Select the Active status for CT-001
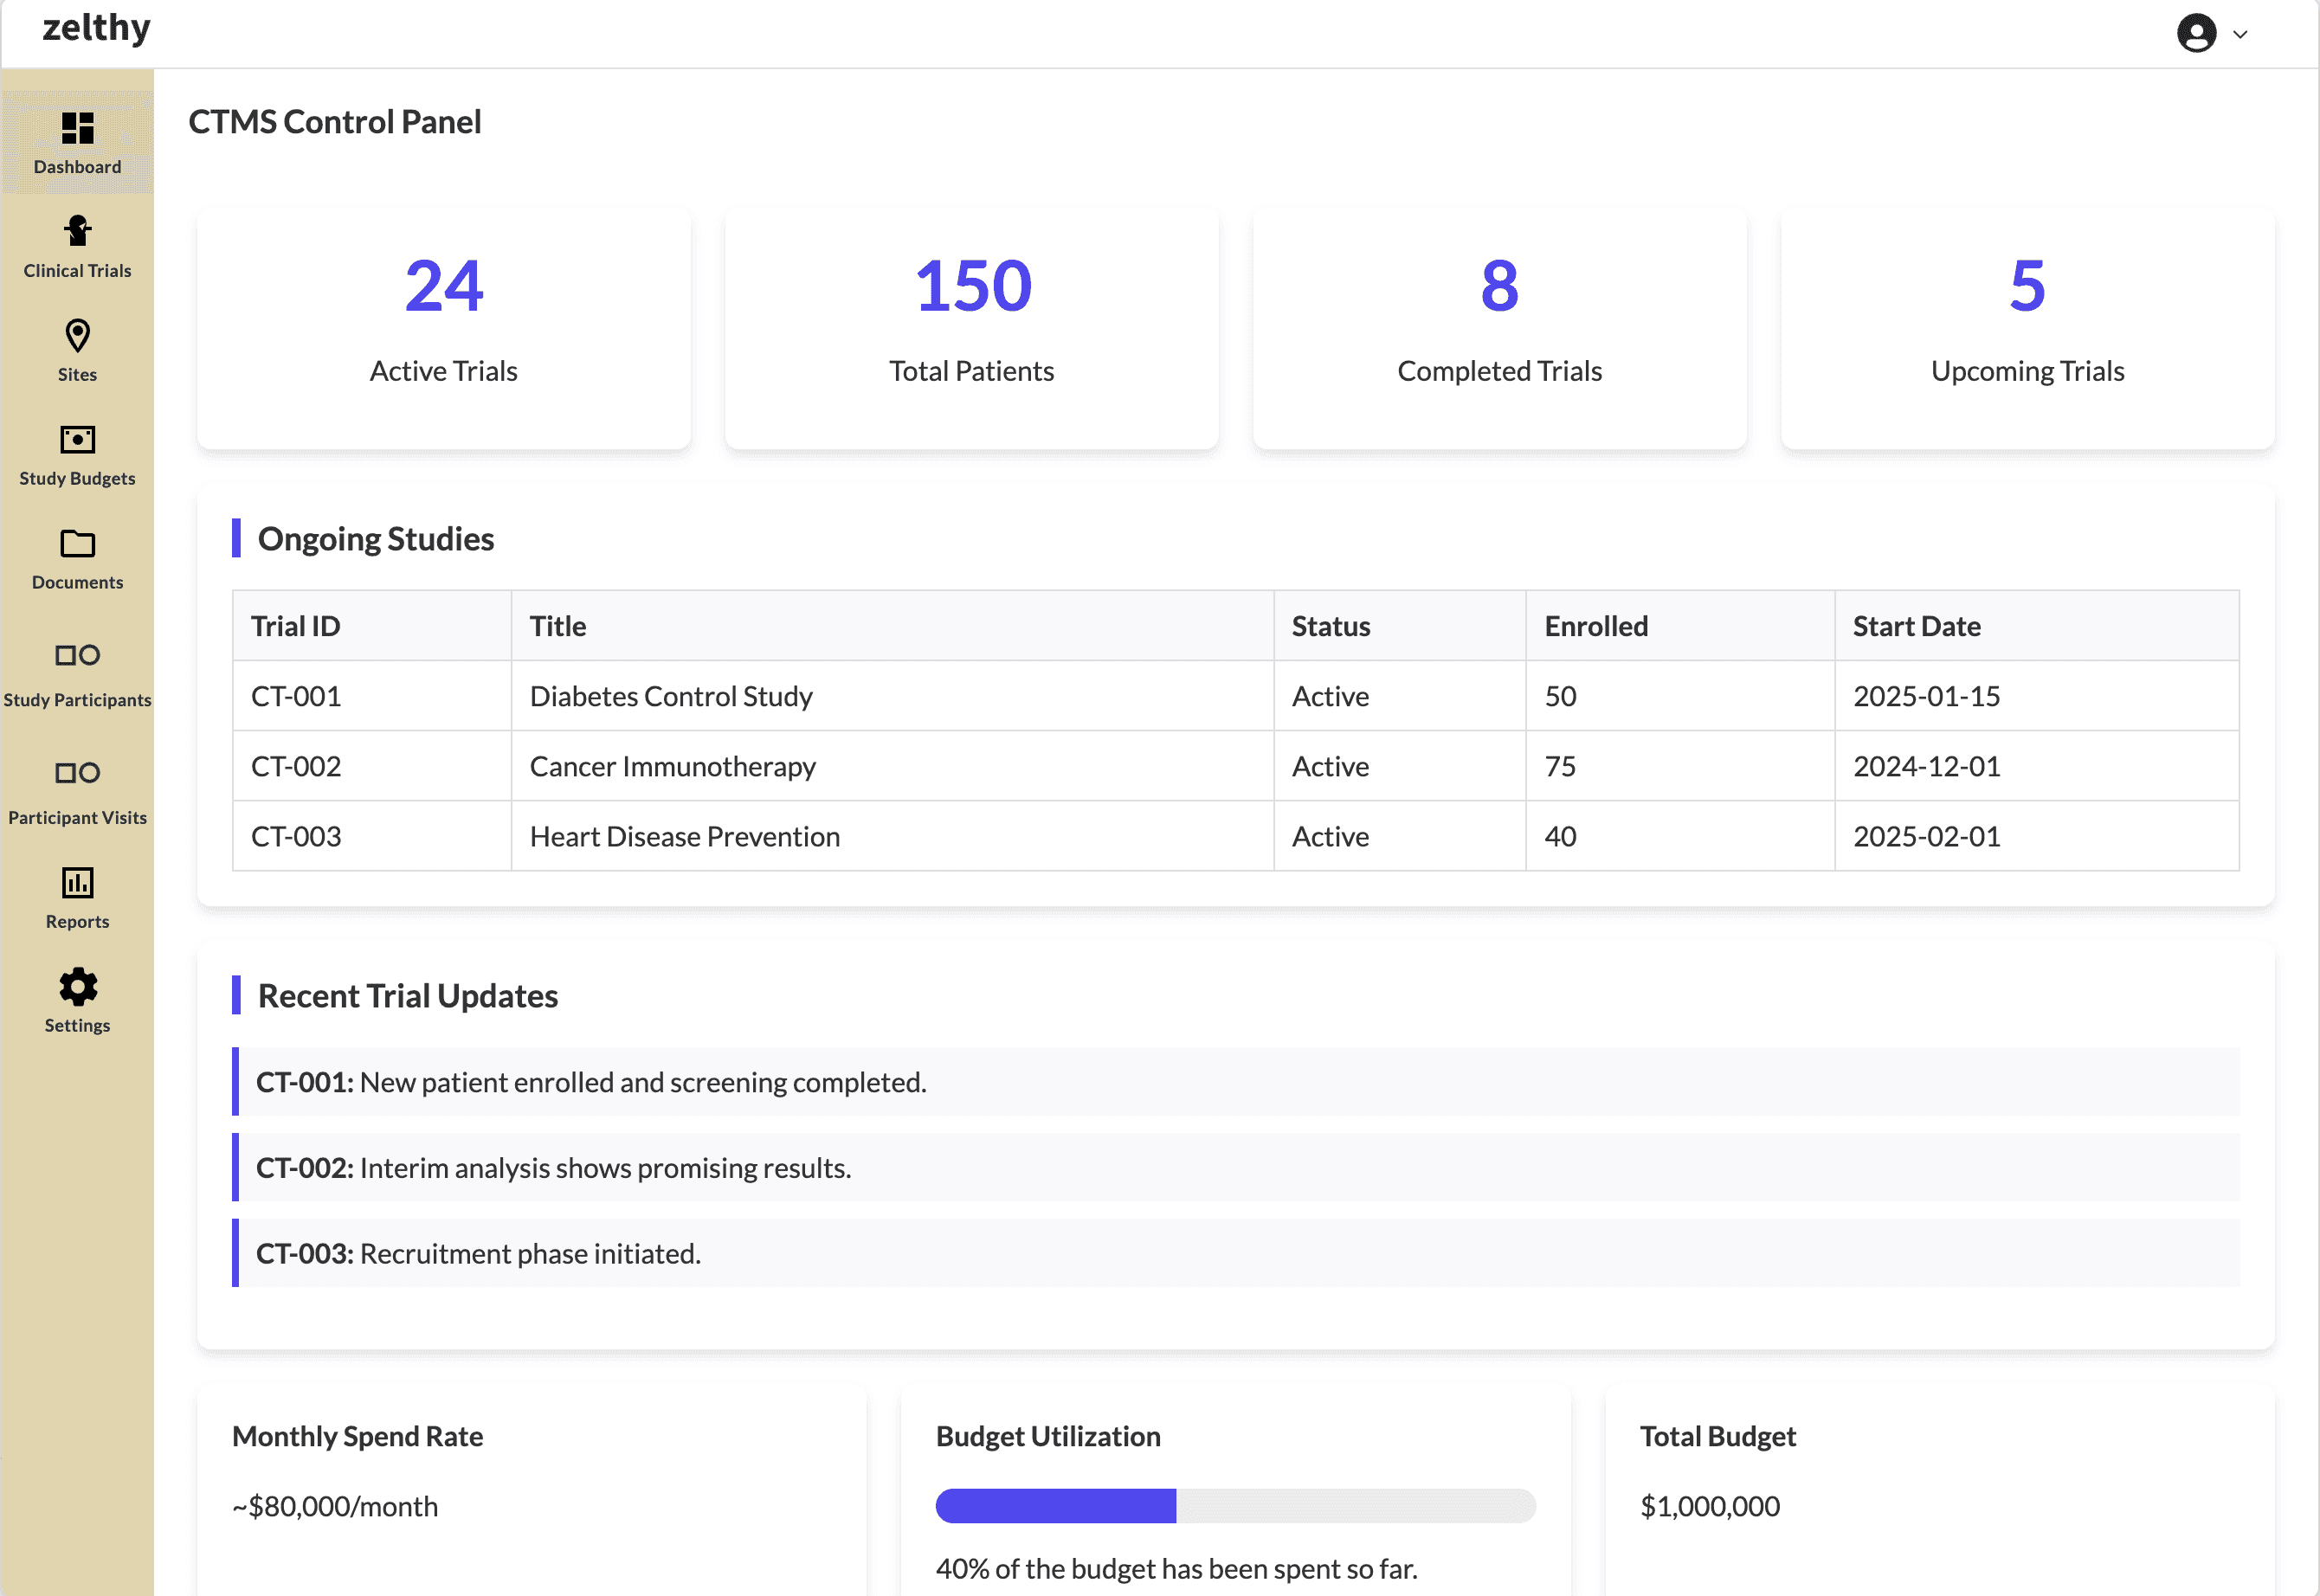 [x=1331, y=697]
